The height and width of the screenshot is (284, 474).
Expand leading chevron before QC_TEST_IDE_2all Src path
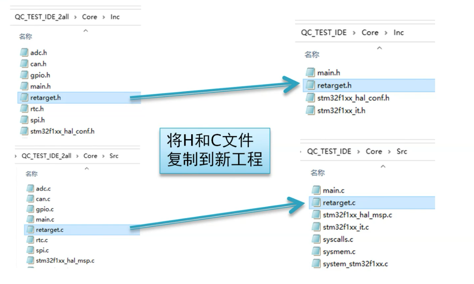pos(15,156)
